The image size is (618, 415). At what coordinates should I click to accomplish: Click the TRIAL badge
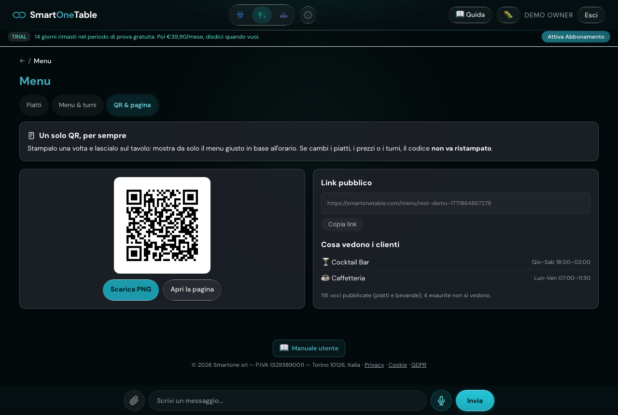coord(19,37)
